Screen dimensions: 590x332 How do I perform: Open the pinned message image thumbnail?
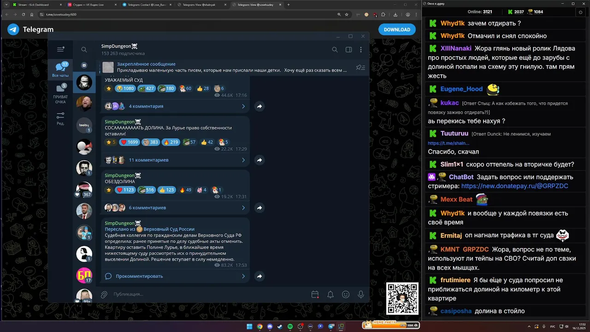coord(108,67)
